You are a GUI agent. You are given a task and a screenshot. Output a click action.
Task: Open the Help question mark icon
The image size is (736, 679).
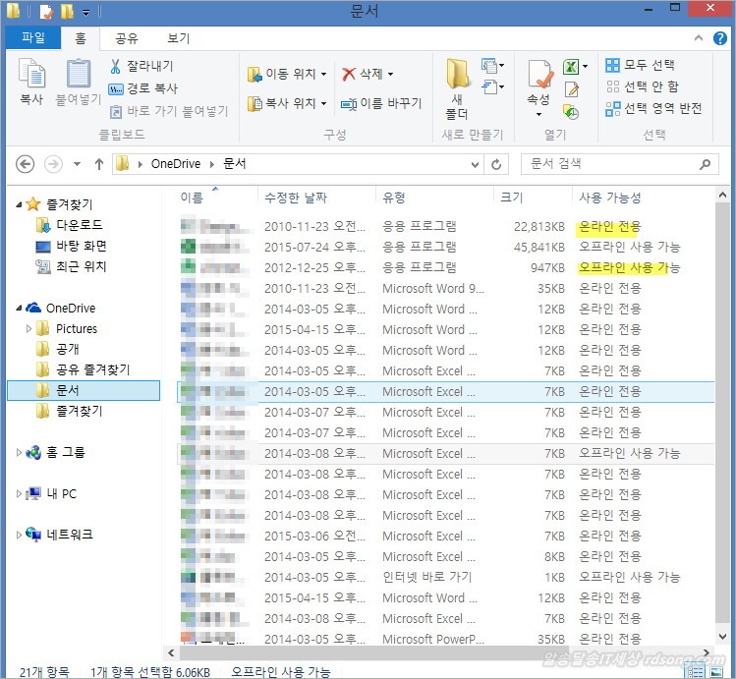[719, 38]
